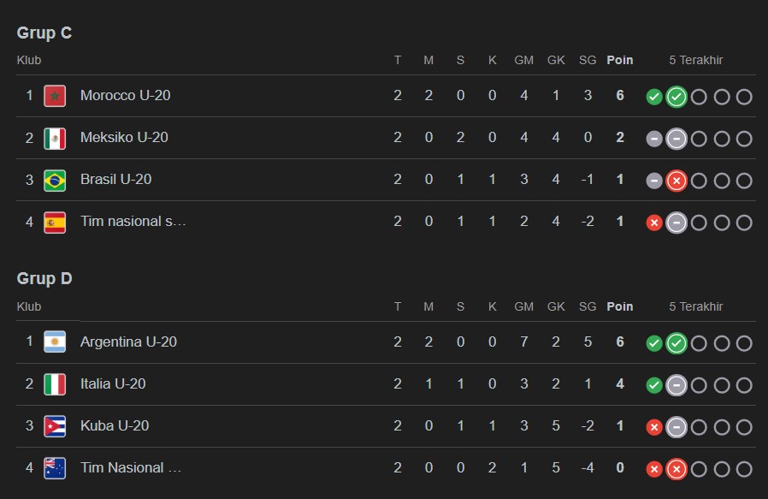Image resolution: width=768 pixels, height=499 pixels.
Task: Click Morocco's highlighted latest win indicator
Action: 676,97
